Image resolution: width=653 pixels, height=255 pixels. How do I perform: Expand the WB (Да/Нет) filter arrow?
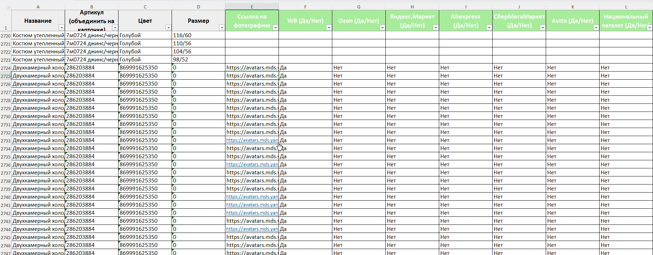(329, 28)
